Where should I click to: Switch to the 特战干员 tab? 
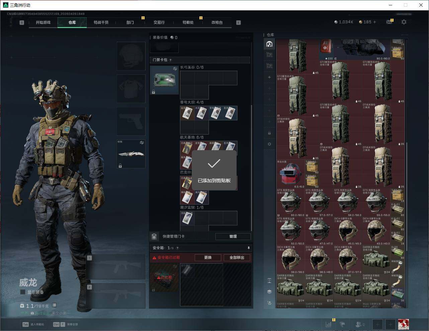tap(101, 22)
